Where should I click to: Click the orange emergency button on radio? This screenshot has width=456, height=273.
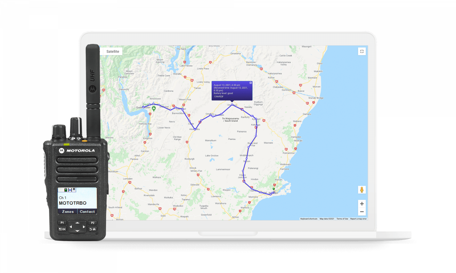[84, 141]
